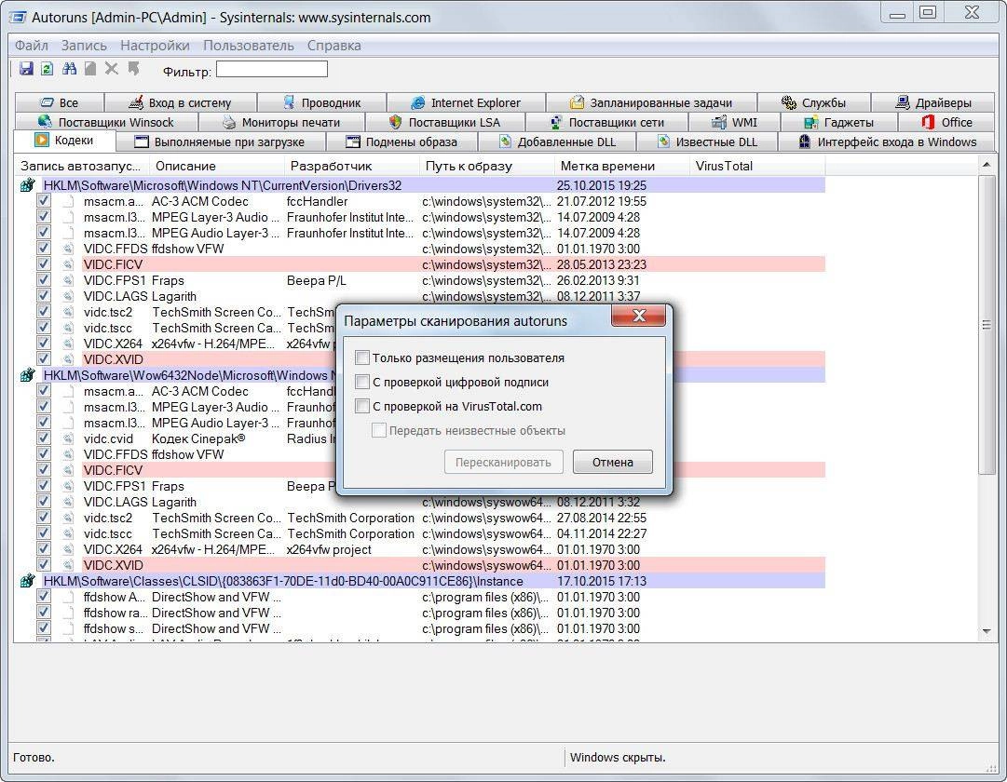Open the Файл menu
This screenshot has width=1007, height=782.
click(32, 46)
